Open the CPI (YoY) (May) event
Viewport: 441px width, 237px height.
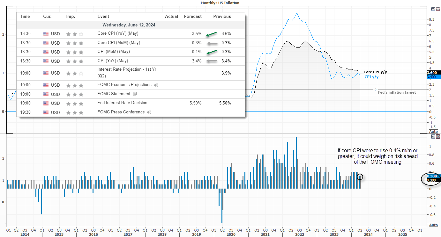point(113,61)
